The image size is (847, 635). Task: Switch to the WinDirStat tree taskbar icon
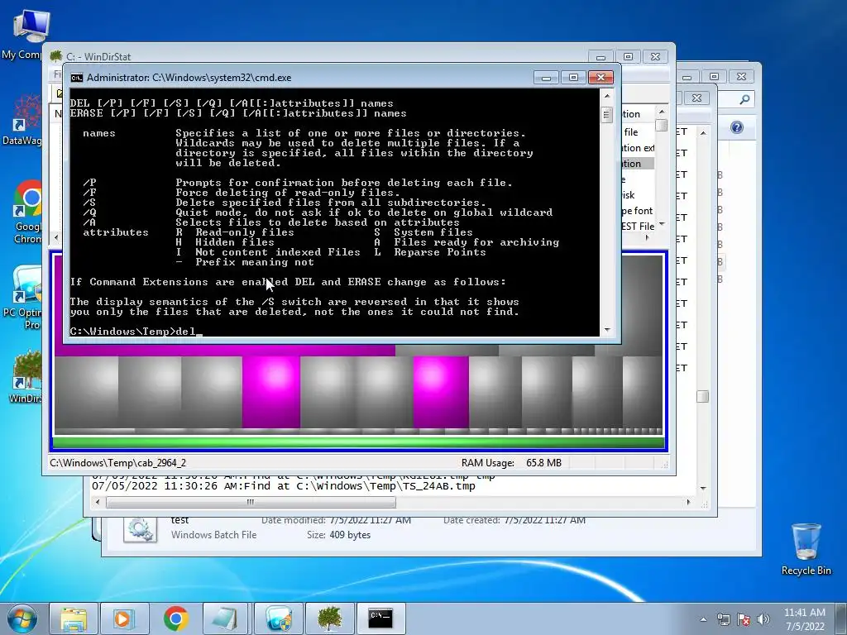[329, 618]
